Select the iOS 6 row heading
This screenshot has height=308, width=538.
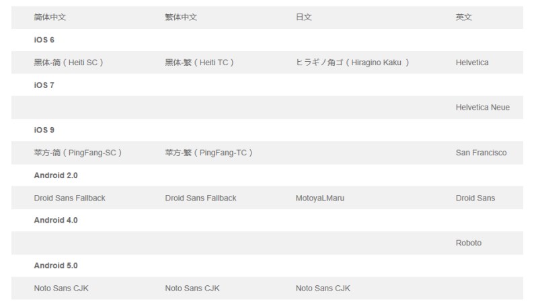[x=44, y=40]
